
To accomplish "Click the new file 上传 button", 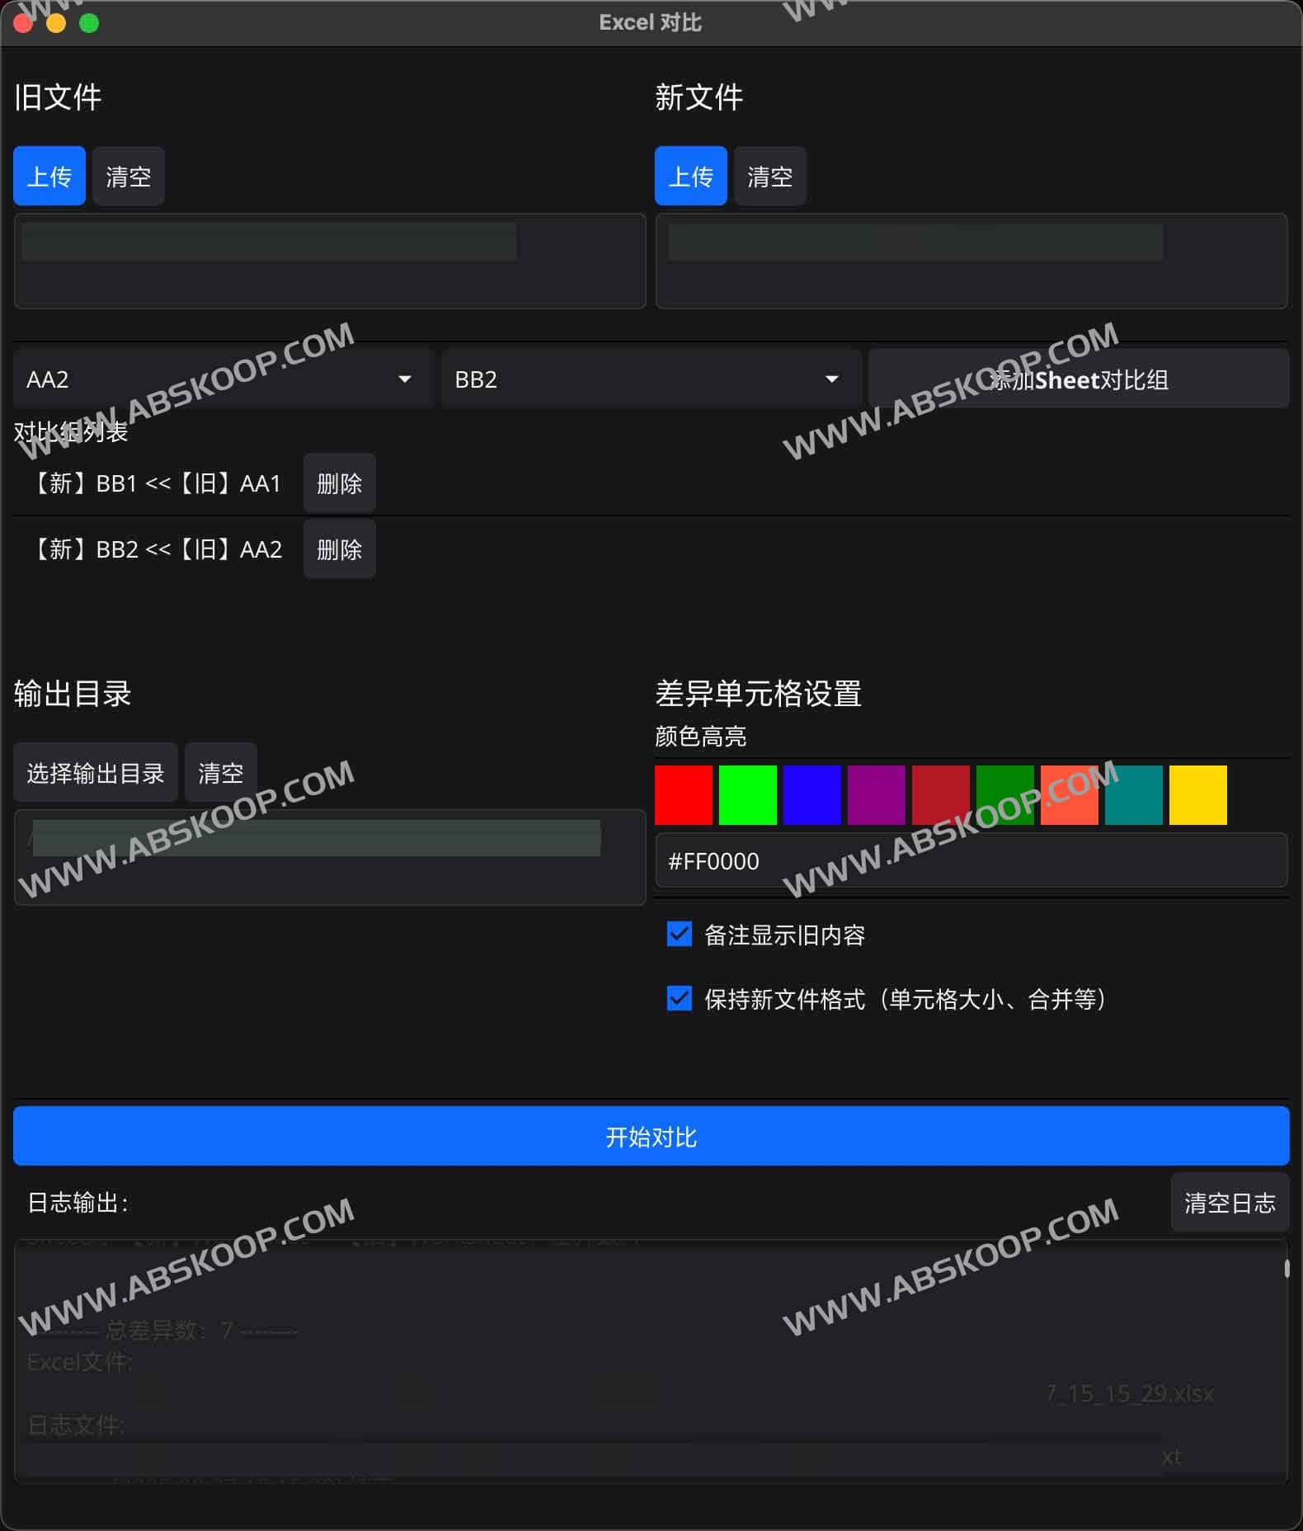I will coord(690,176).
